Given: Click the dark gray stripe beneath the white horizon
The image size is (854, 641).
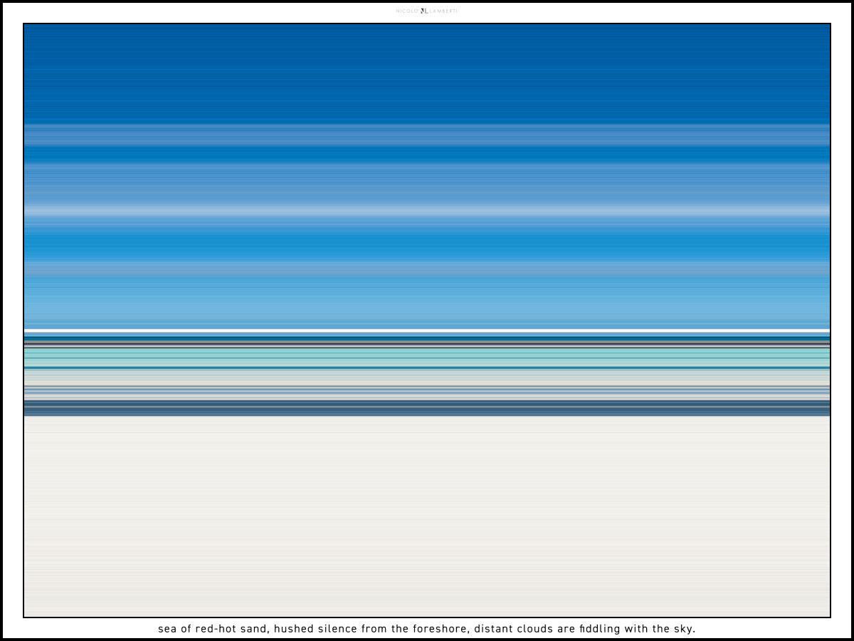Looking at the screenshot, I should (x=427, y=343).
